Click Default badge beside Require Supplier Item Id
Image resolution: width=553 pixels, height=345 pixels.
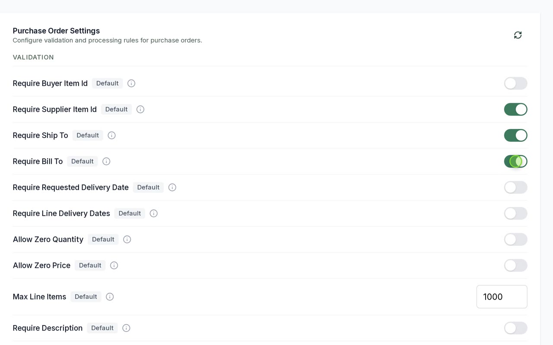click(x=116, y=110)
